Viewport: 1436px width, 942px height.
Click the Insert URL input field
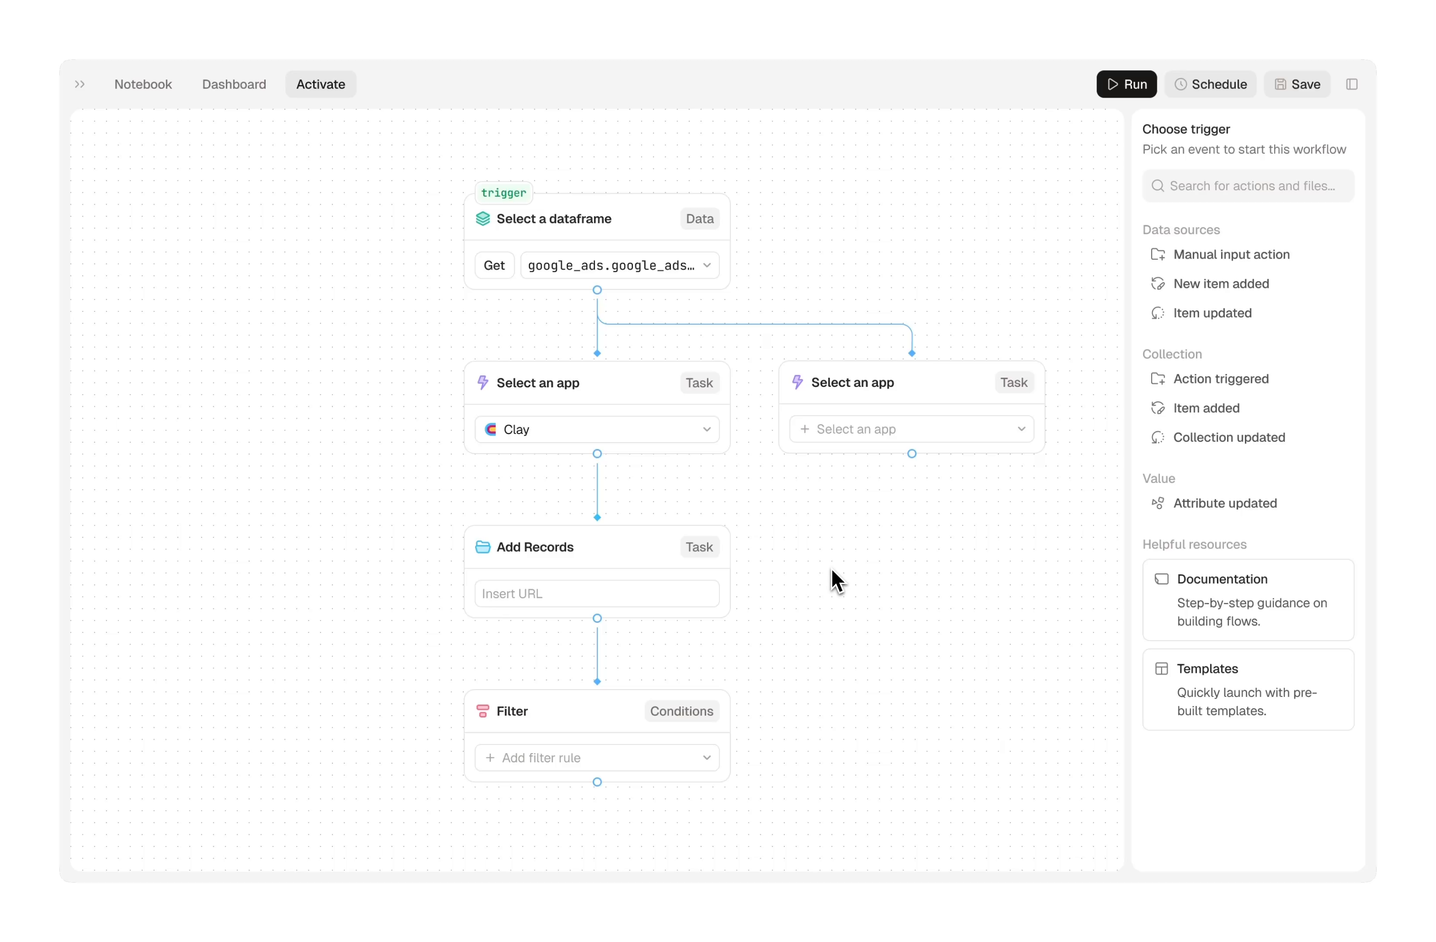[x=596, y=594]
